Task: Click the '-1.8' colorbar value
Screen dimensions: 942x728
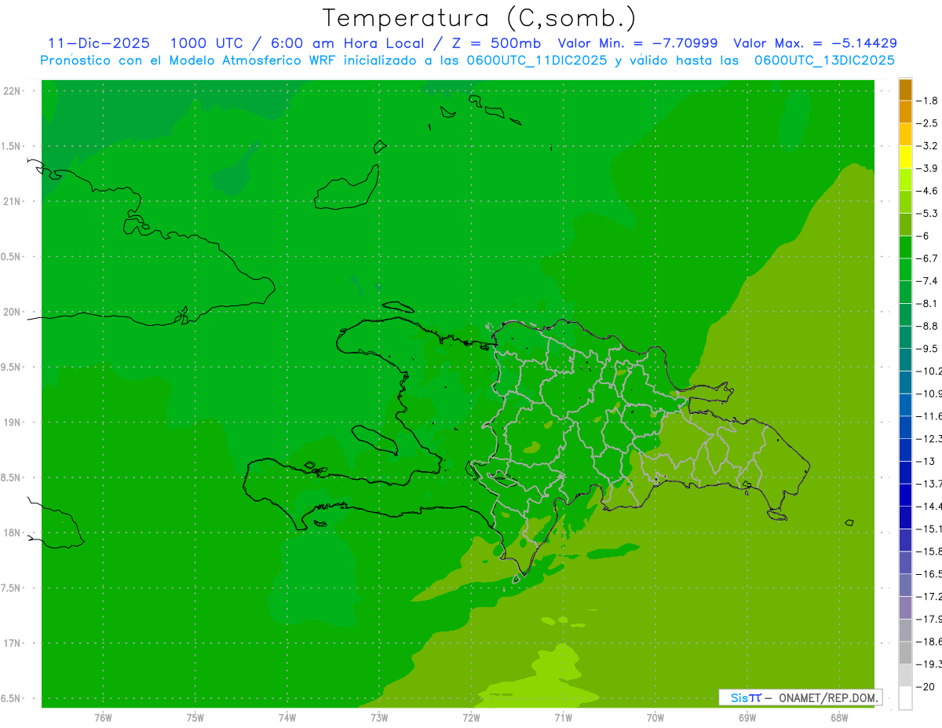Action: click(x=926, y=101)
